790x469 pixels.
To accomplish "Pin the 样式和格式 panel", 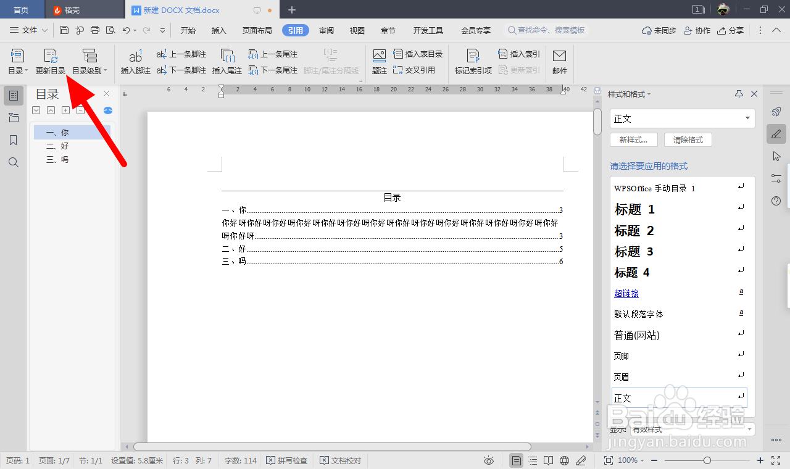I will tap(739, 94).
